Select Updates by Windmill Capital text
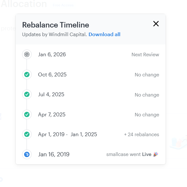The image size is (187, 187). tap(54, 35)
